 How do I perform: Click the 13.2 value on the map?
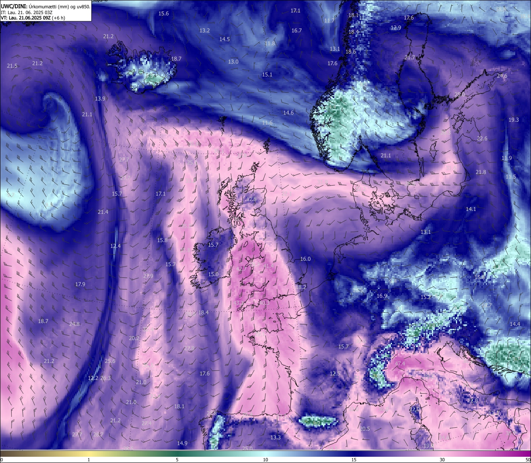click(x=205, y=31)
